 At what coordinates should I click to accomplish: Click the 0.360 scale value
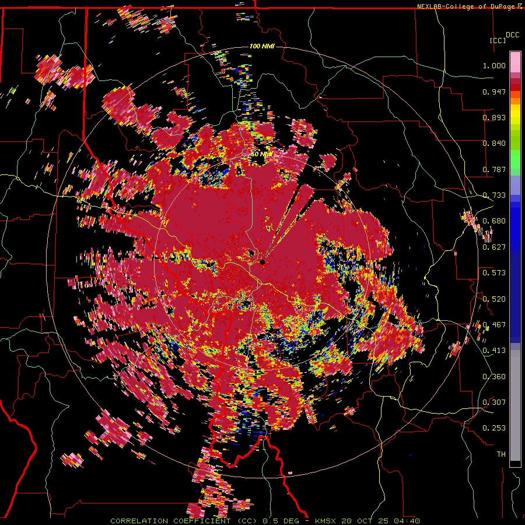(494, 377)
